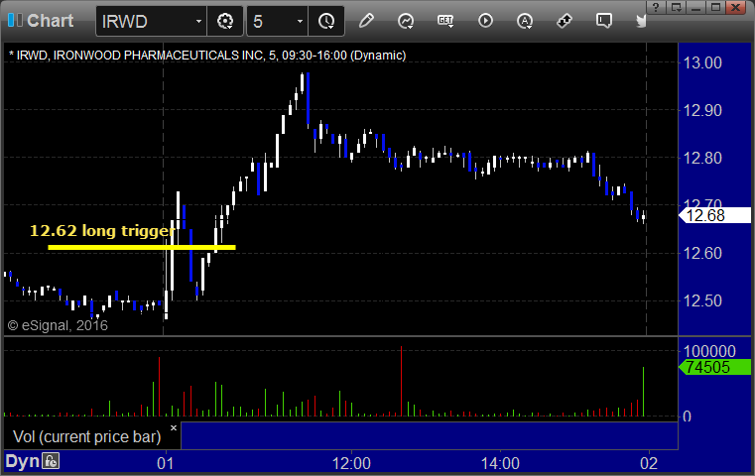Expand the IRWD symbol dropdown arrow
The width and height of the screenshot is (755, 476).
pyautogui.click(x=198, y=21)
